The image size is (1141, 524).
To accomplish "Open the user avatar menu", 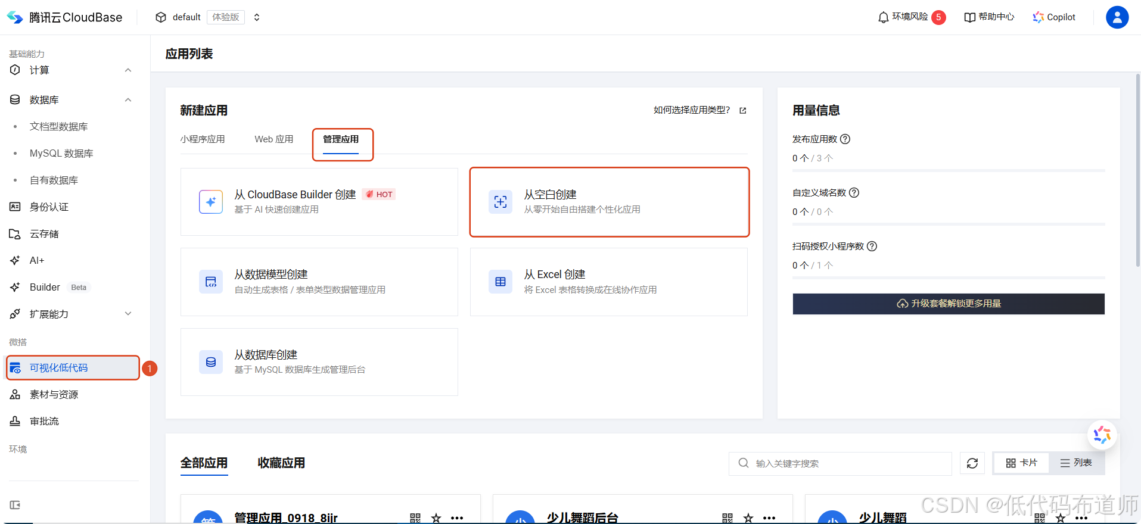I will [x=1117, y=17].
